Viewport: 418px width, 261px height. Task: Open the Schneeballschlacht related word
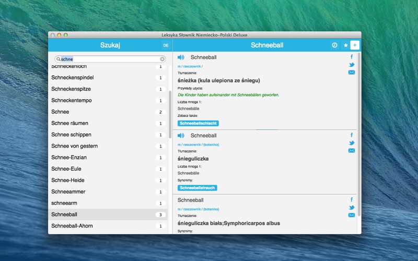198,123
